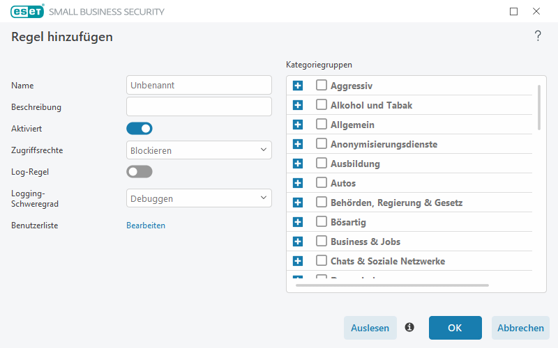Expand the Ausbildung category group

coord(298,164)
